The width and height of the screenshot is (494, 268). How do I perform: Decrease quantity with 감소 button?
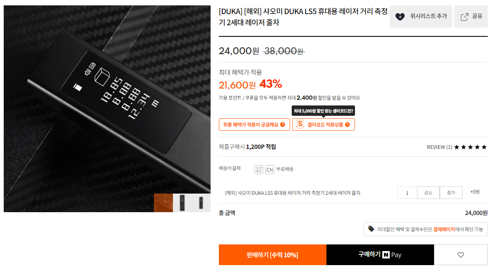tap(428, 193)
